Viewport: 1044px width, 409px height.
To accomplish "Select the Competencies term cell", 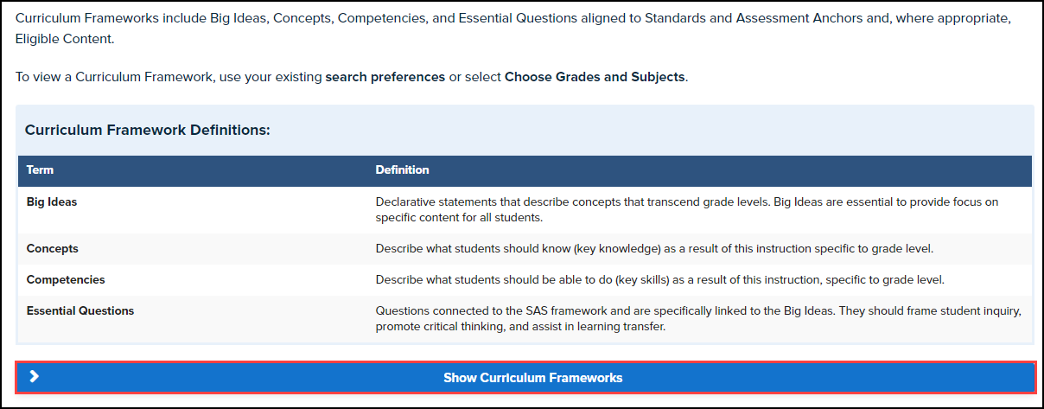I will [x=66, y=280].
